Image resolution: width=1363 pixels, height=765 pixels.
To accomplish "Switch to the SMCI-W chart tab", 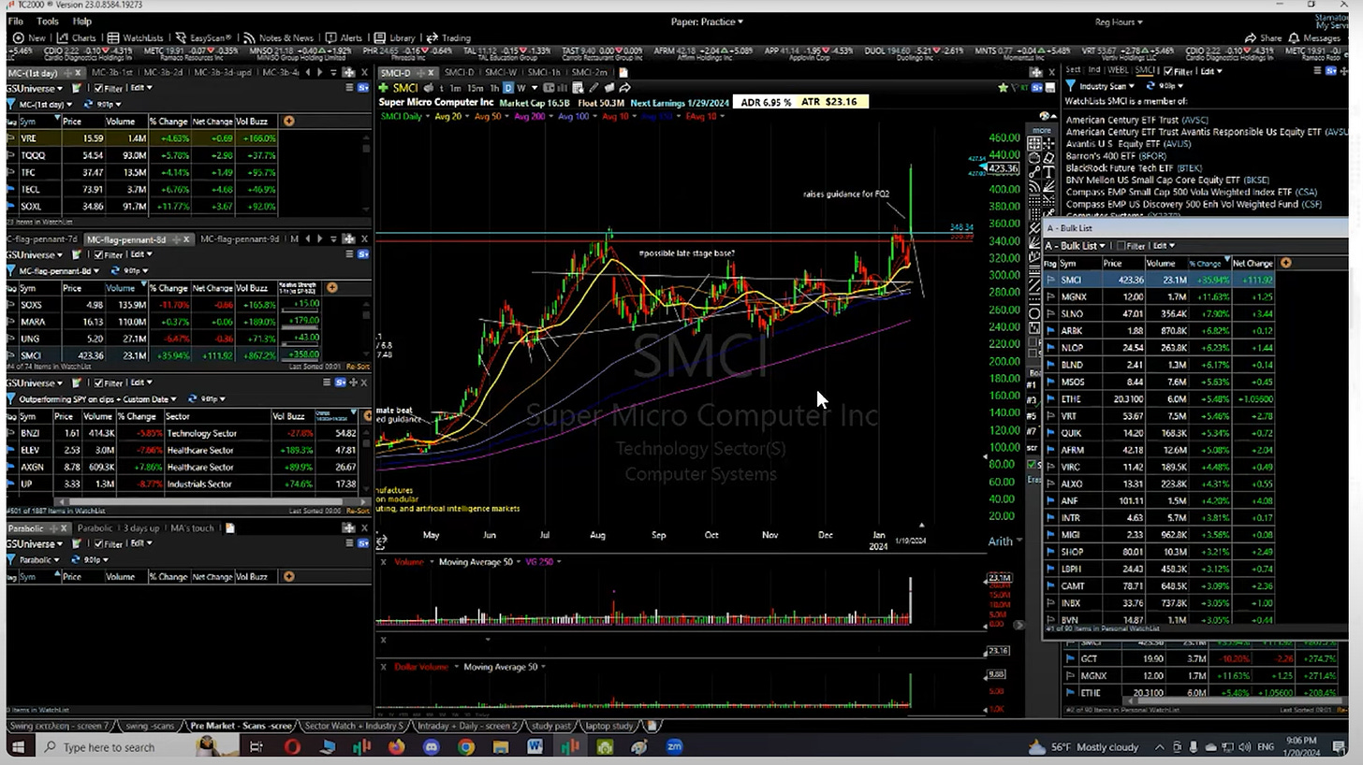I will pyautogui.click(x=500, y=72).
